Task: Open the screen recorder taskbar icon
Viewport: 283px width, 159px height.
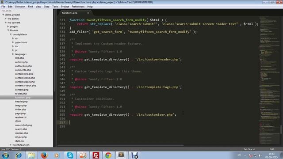Action: click(134, 155)
